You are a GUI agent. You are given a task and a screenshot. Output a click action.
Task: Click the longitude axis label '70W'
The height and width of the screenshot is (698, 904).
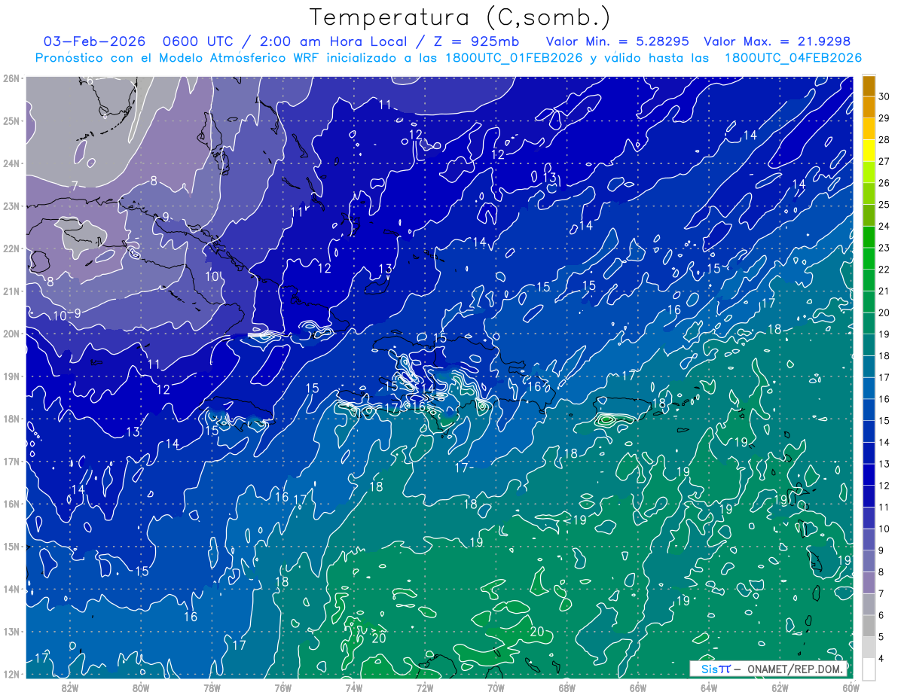coord(496,687)
